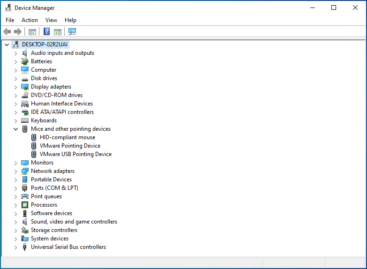The image size is (367, 269).
Task: Expand the Batteries node chevron
Action: point(15,62)
